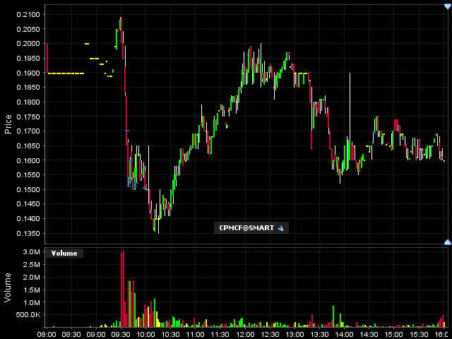Image resolution: width=452 pixels, height=339 pixels.
Task: Click the wrench icon beside CPMCF@SMART
Action: (280, 228)
